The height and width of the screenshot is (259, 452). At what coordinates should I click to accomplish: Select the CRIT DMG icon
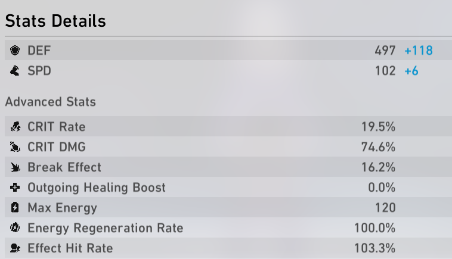15,146
